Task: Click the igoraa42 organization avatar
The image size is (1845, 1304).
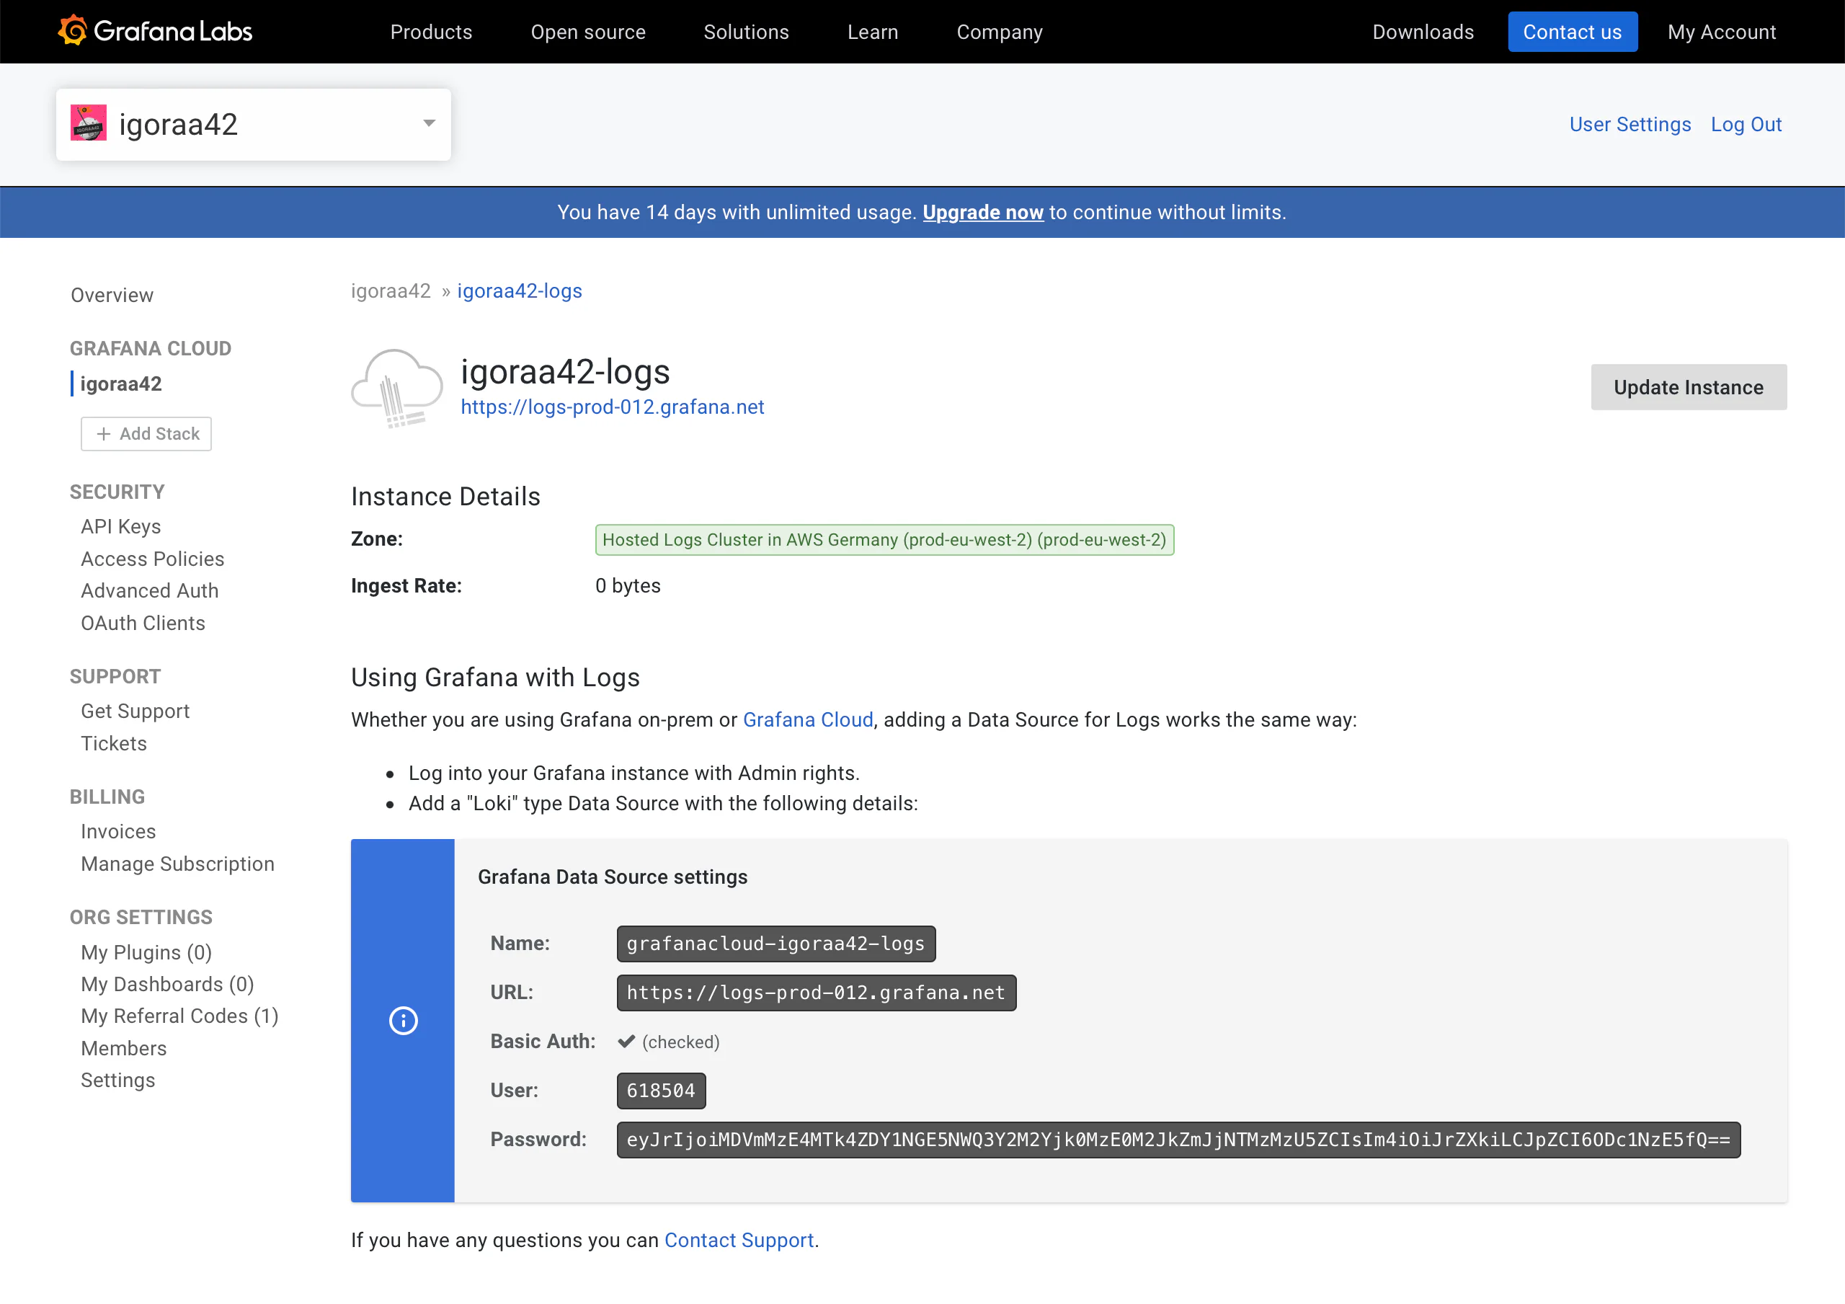Action: click(x=89, y=124)
